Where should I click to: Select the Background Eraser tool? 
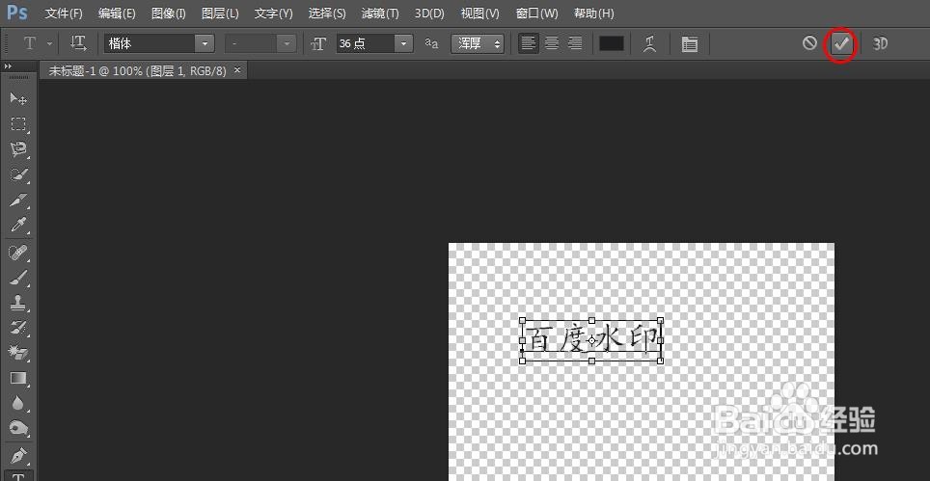coord(18,353)
